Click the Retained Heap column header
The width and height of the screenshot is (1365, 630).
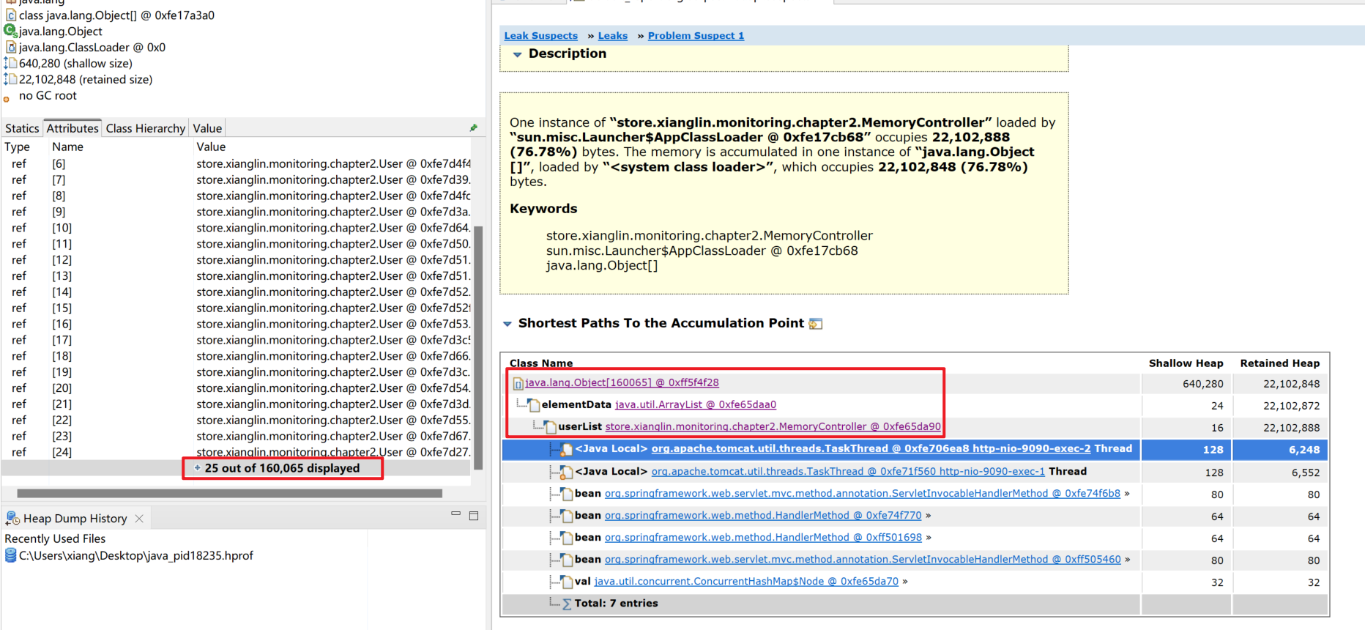[1280, 363]
